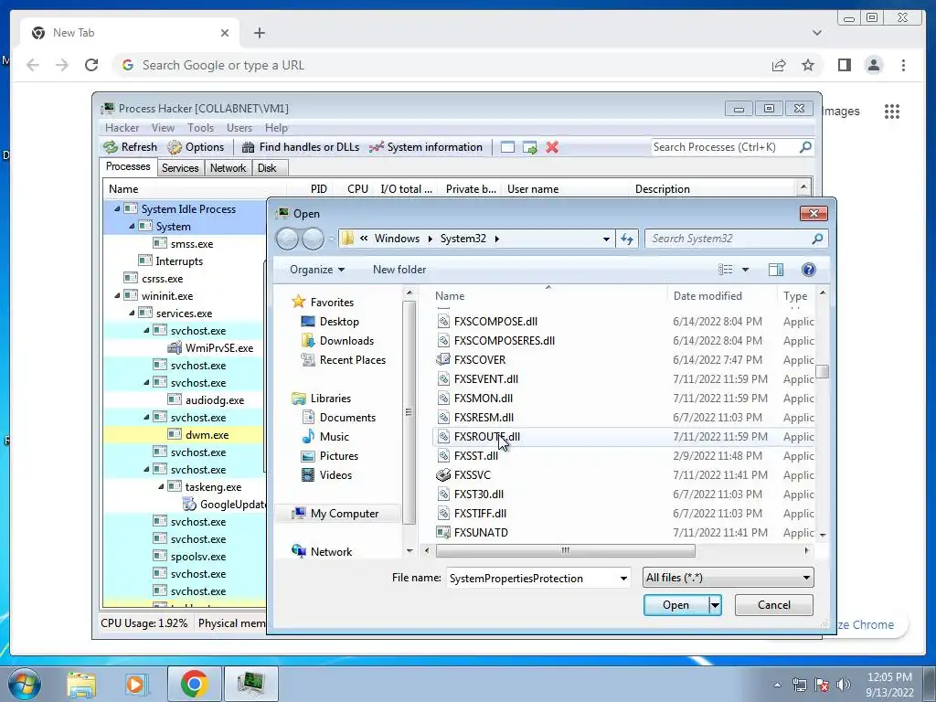Click the refresh icon beside address bar
Image resolution: width=936 pixels, height=702 pixels.
[x=627, y=239]
